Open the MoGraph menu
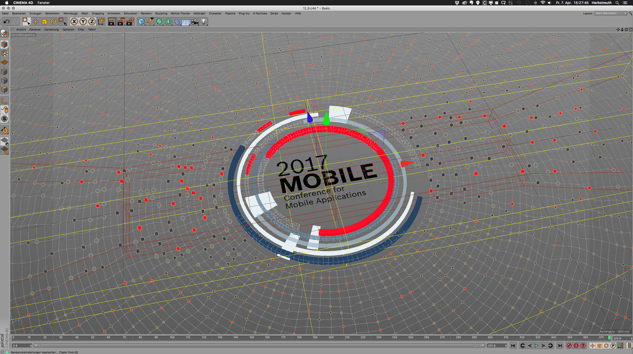 199,14
